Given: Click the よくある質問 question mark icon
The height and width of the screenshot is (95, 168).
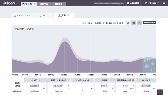Looking at the screenshot, I should [128, 3].
